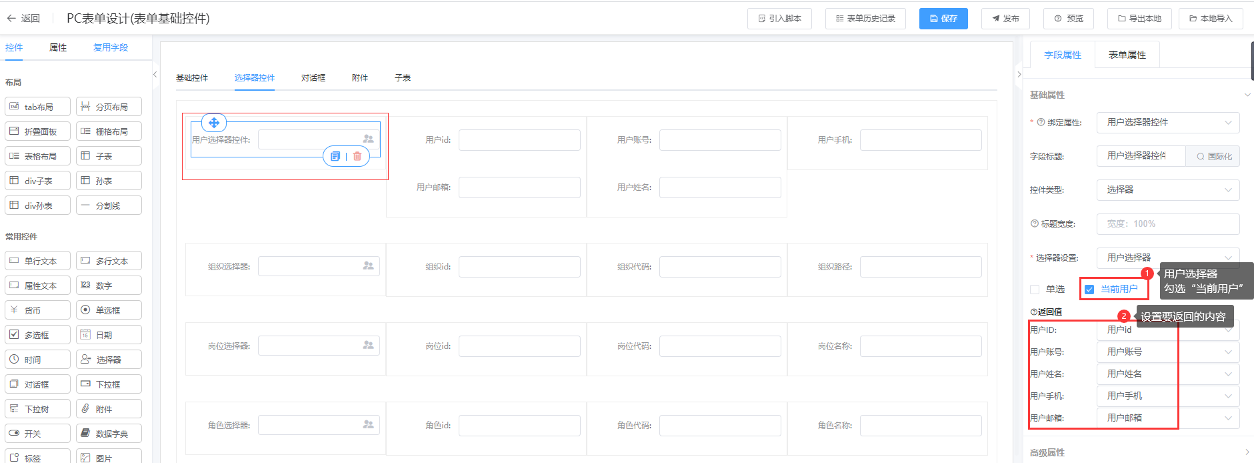Switch to the 对话框 tab
The image size is (1254, 463).
tap(313, 78)
